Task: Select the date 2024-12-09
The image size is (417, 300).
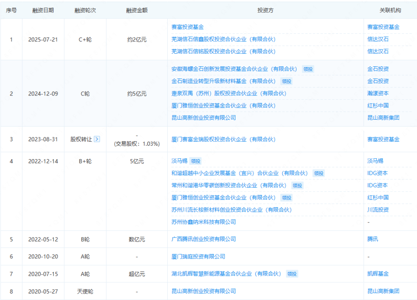Action: [43, 94]
